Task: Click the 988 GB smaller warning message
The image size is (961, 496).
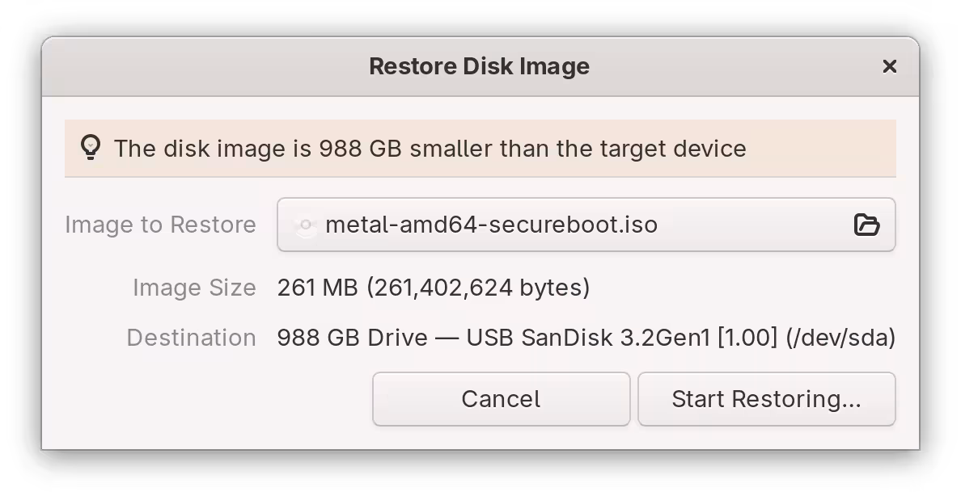Action: pos(431,149)
